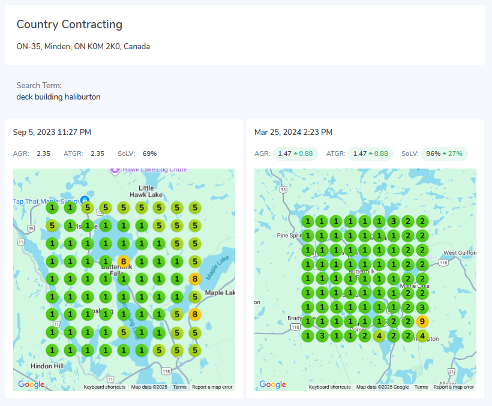Image resolution: width=492 pixels, height=406 pixels.
Task: Click the ATGR 1.47 ▲0.88 badge
Action: (x=370, y=154)
